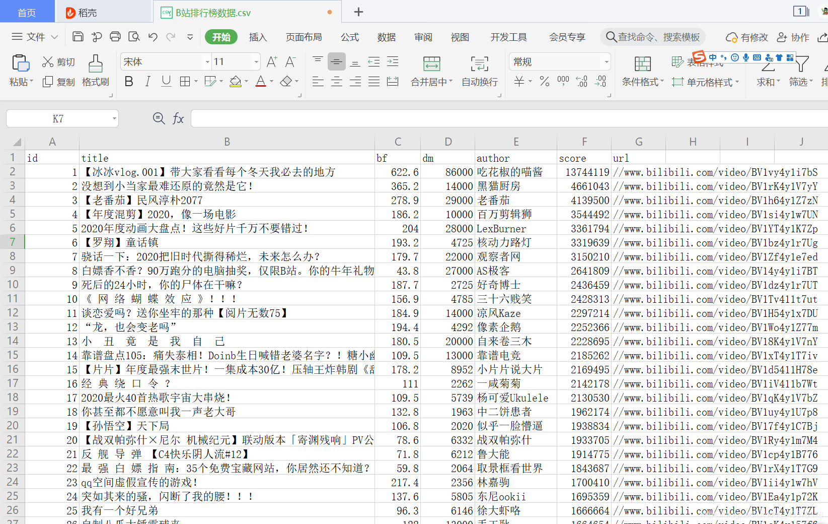Click the Cut scissors icon
The height and width of the screenshot is (524, 828).
pyautogui.click(x=48, y=62)
